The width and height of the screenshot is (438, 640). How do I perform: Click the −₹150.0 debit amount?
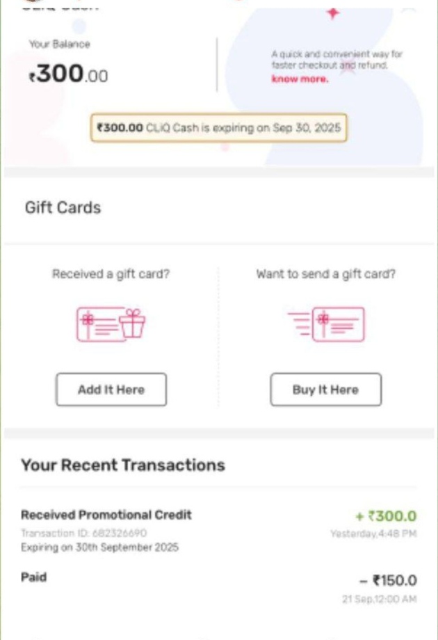click(x=389, y=580)
